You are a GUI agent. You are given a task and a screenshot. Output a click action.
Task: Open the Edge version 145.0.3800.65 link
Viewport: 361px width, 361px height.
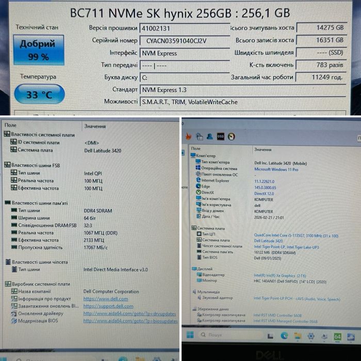265,188
